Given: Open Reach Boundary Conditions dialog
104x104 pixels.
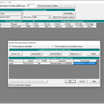Looking at the screenshot, I should coord(49,6).
